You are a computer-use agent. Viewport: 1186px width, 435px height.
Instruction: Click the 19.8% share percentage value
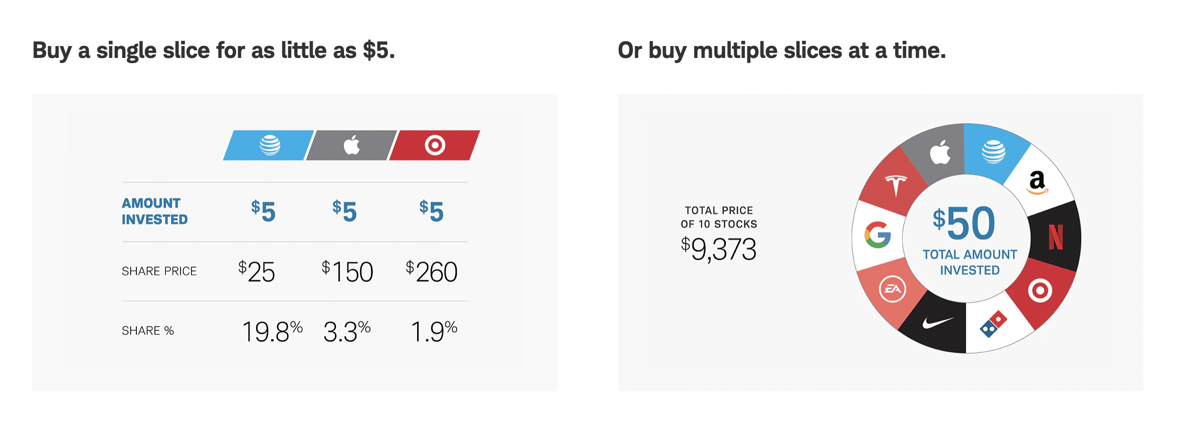click(x=272, y=331)
